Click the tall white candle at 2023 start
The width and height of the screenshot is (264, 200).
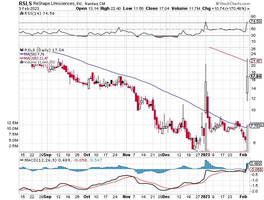click(206, 97)
